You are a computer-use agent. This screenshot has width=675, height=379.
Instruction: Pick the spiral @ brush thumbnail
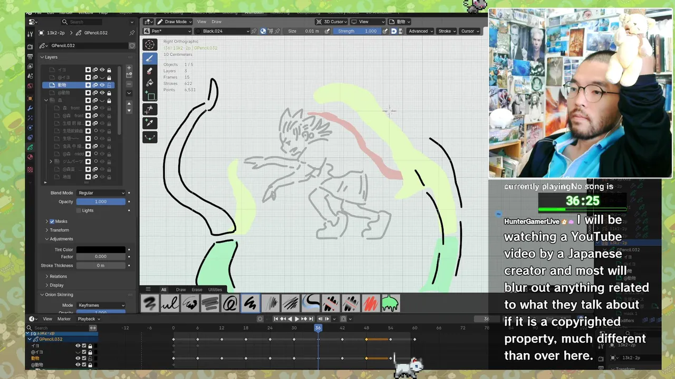pyautogui.click(x=230, y=303)
